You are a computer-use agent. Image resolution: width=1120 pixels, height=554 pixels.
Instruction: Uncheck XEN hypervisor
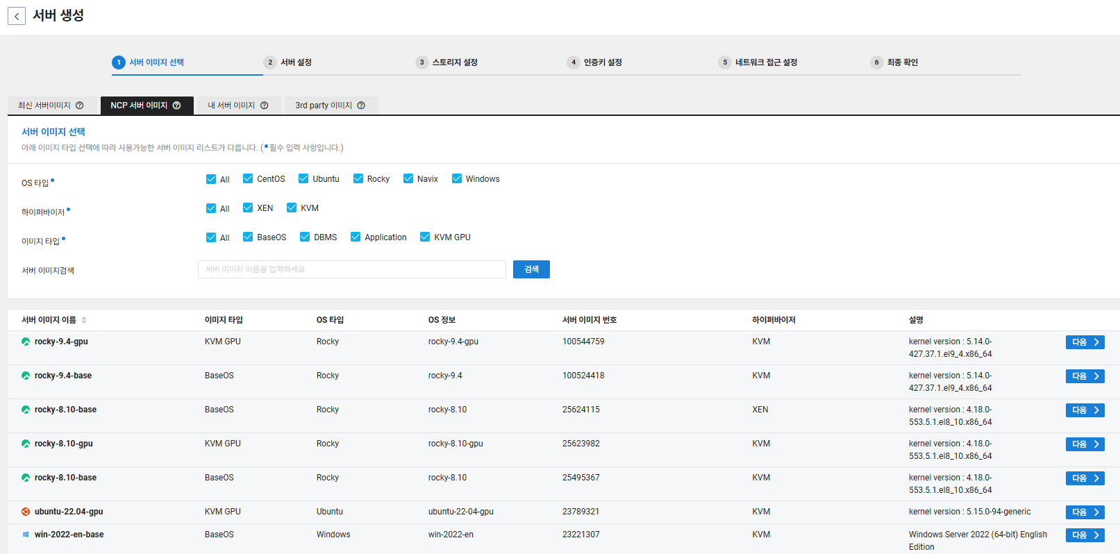click(248, 208)
